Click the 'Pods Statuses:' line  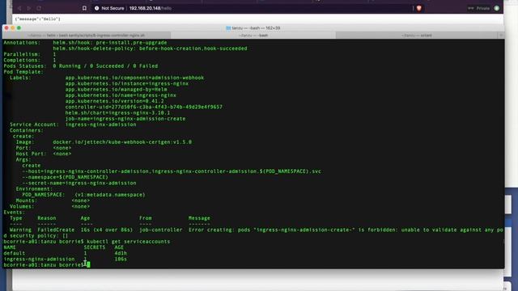(81, 66)
